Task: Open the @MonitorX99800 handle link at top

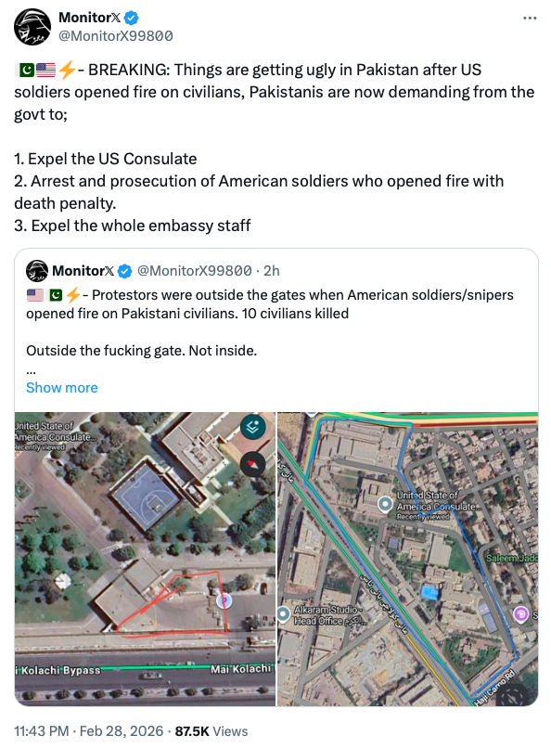Action: click(x=116, y=36)
